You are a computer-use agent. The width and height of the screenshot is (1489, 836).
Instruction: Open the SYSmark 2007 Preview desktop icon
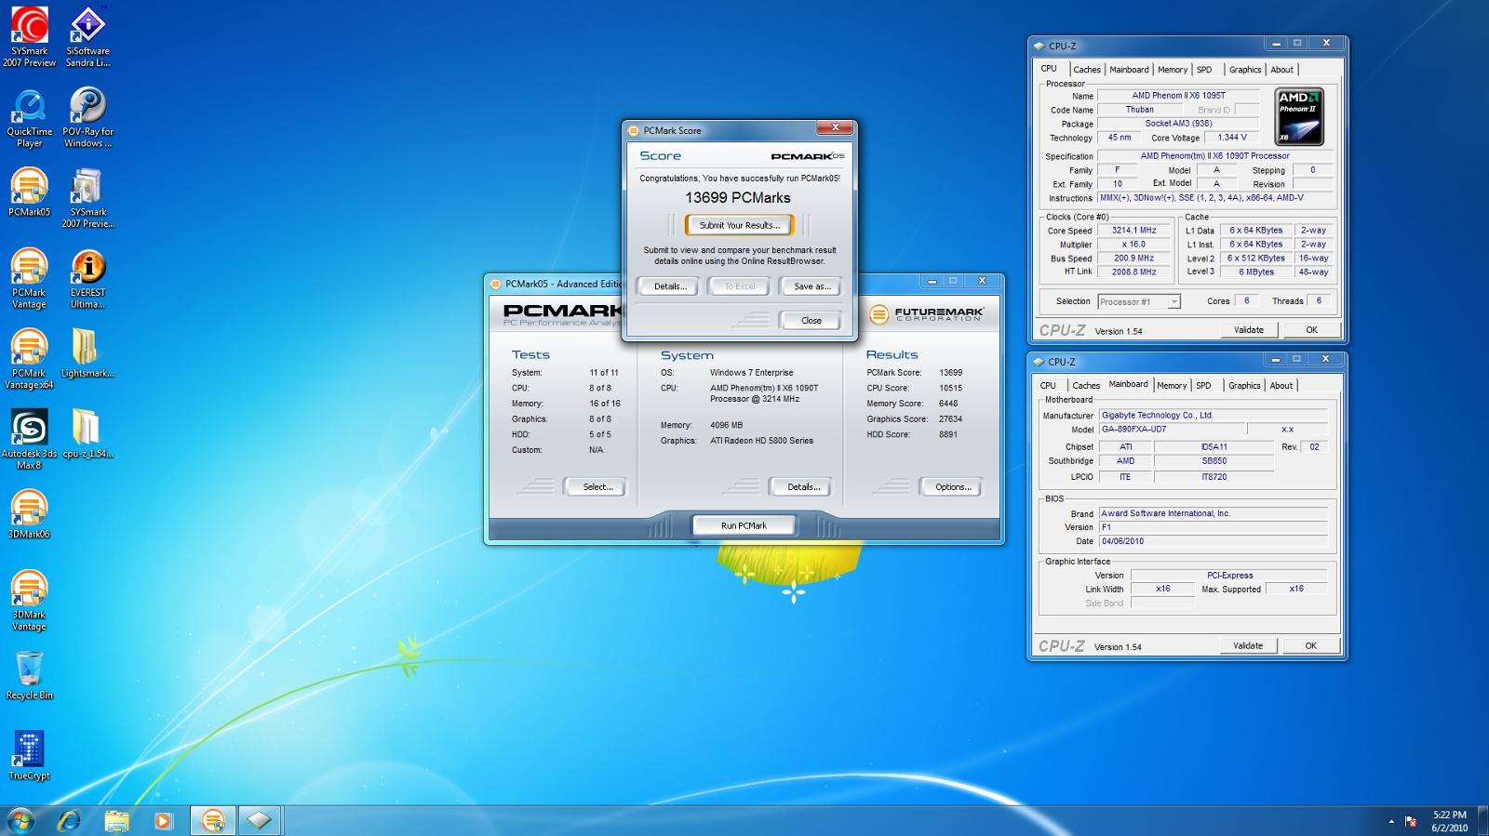[29, 37]
